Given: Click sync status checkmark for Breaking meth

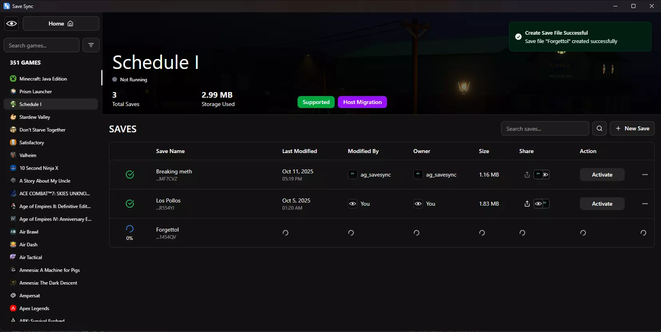Looking at the screenshot, I should 130,175.
